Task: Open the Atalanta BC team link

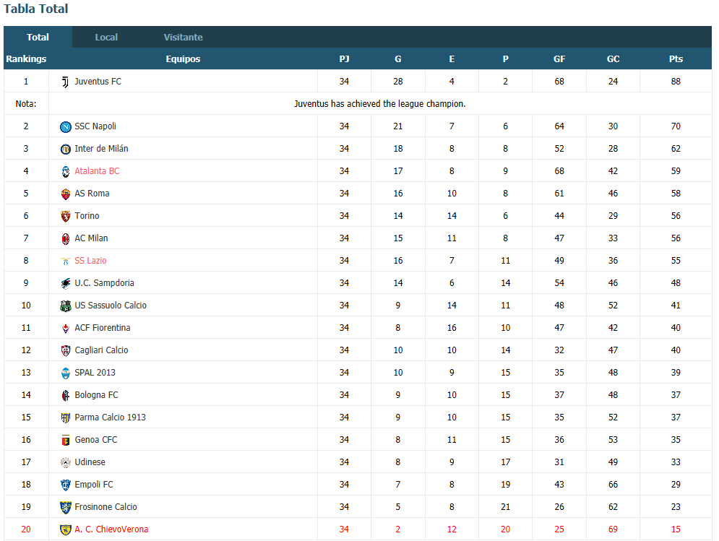Action: pyautogui.click(x=97, y=171)
